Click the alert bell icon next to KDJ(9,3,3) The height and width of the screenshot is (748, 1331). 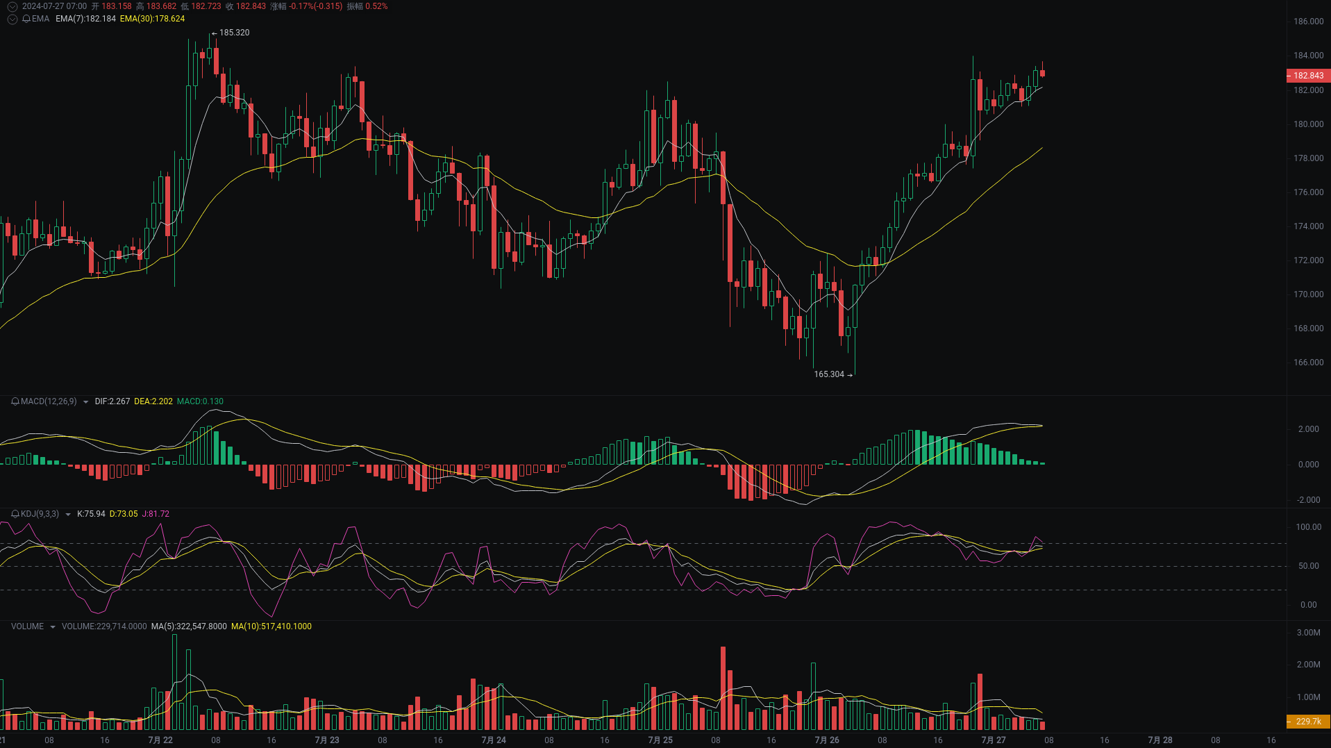click(x=15, y=514)
